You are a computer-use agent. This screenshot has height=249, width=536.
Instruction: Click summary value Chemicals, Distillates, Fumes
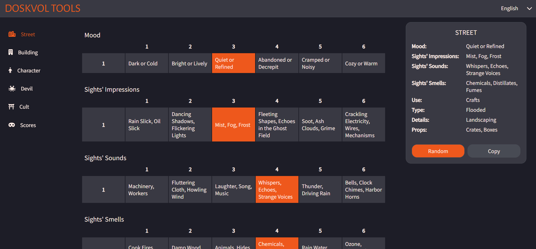492,87
